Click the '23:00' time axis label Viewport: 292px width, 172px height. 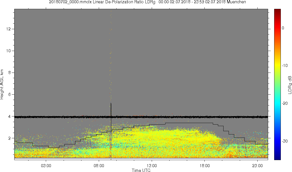(258, 166)
